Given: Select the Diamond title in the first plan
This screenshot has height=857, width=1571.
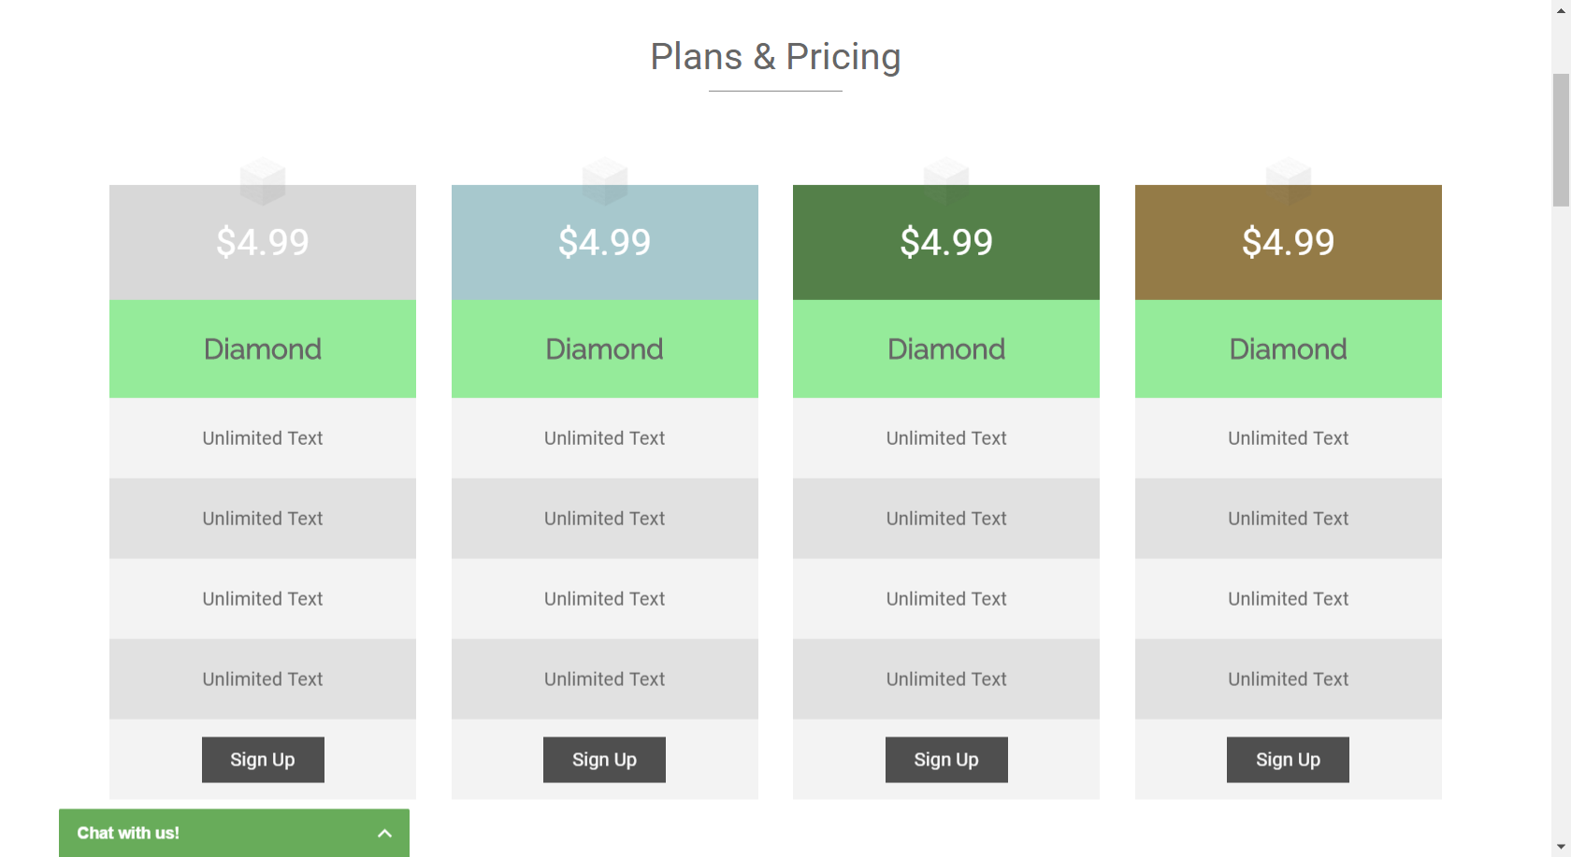Looking at the screenshot, I should tap(263, 350).
